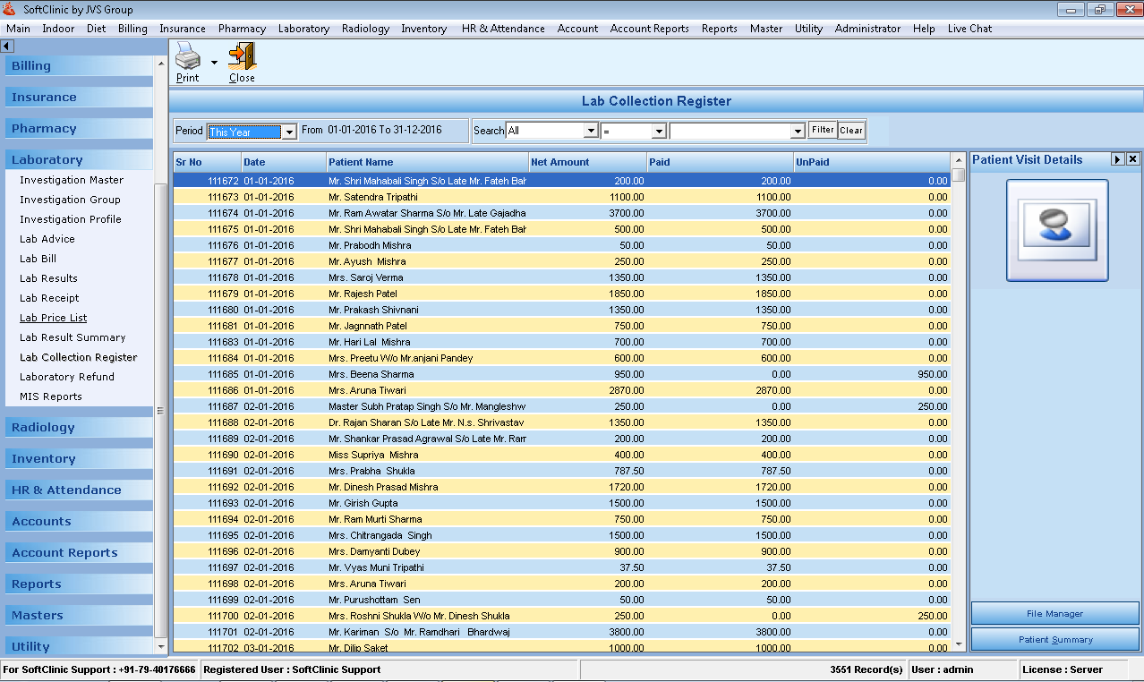This screenshot has height=682, width=1144.
Task: Expand the Masters sidebar section
Action: 79,616
